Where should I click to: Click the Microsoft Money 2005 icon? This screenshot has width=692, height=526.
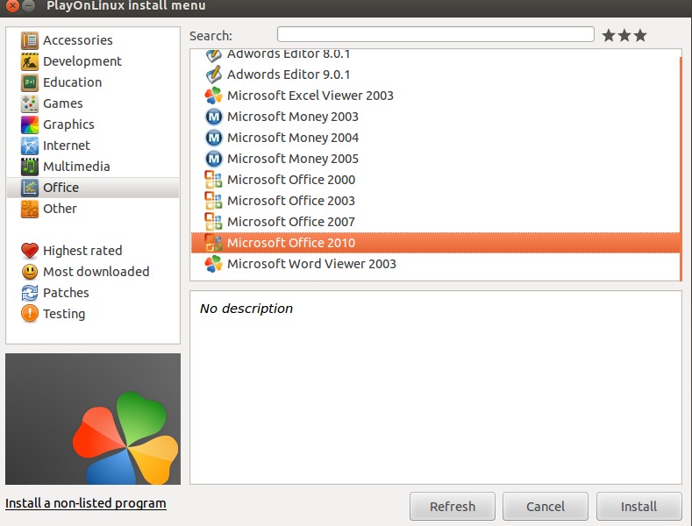pyautogui.click(x=214, y=159)
